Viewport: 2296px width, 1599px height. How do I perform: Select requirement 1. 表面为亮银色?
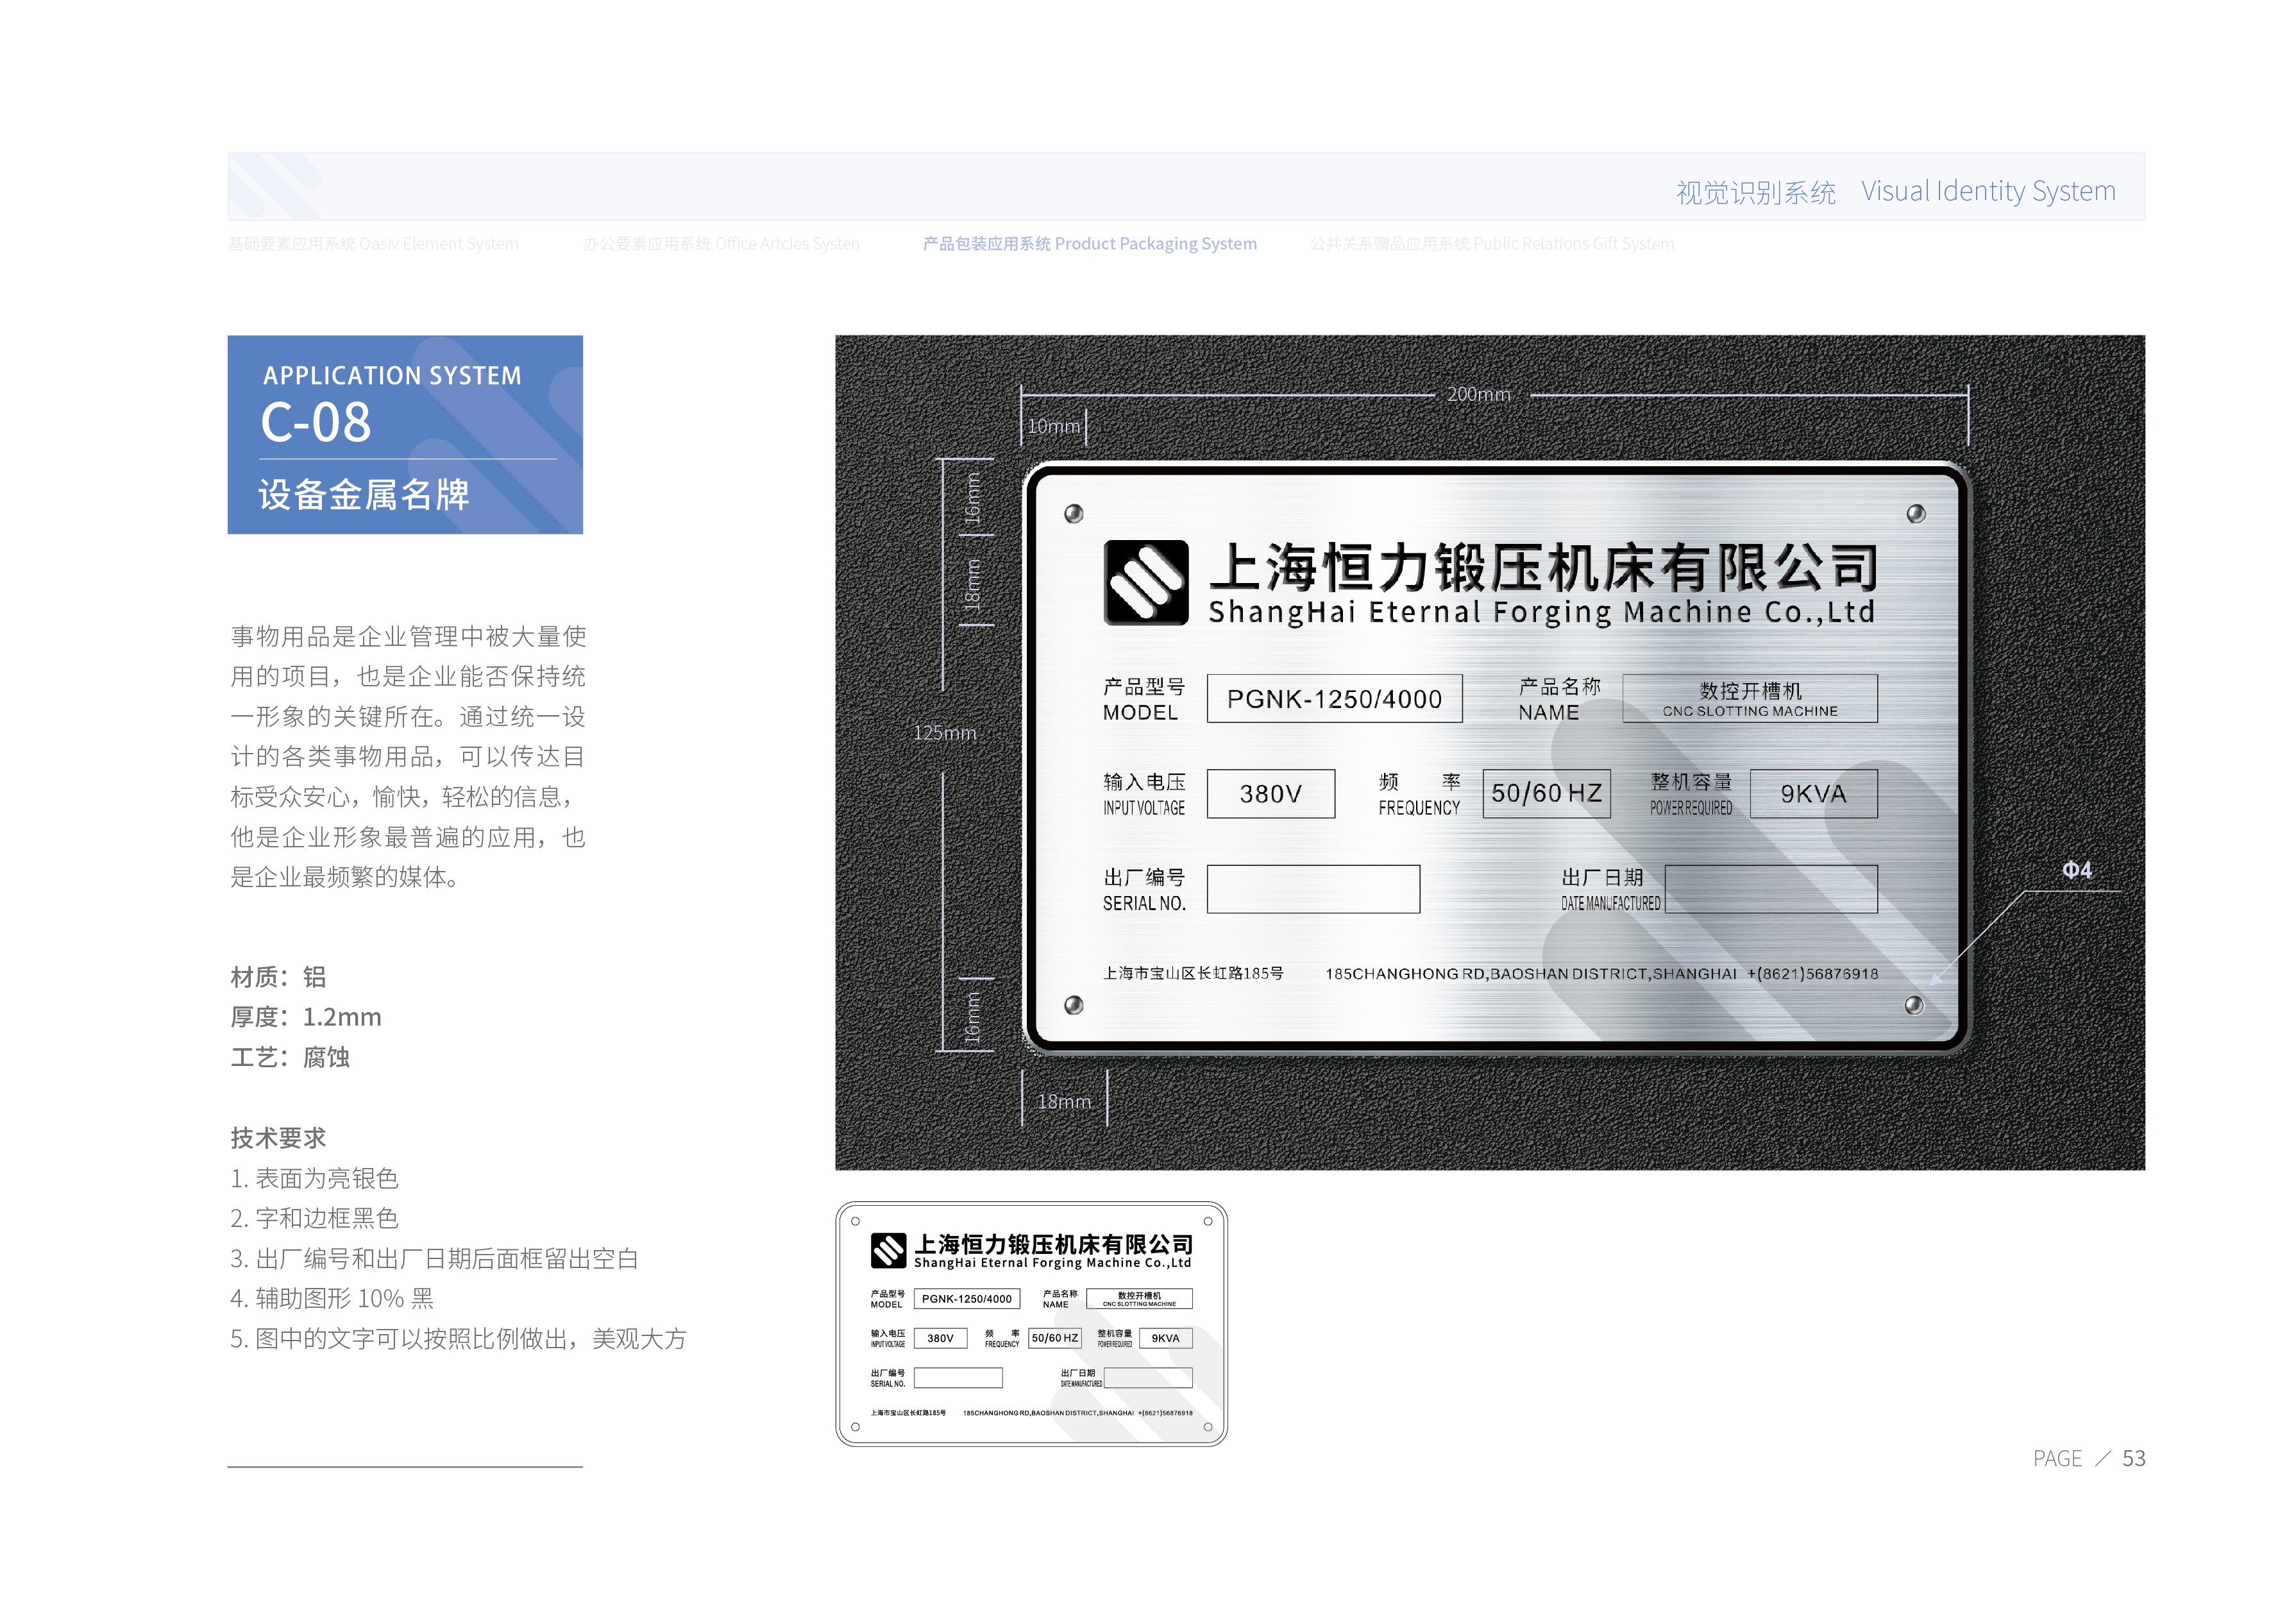314,1178
